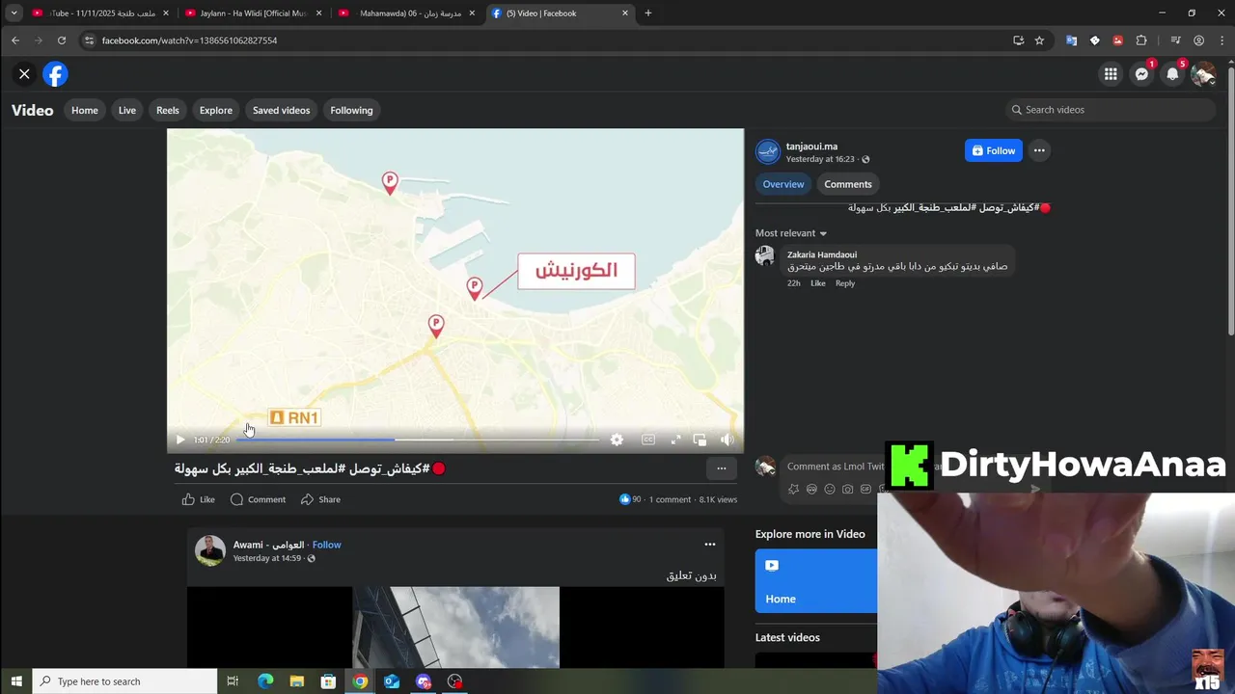
Task: Open the Facebook logo home link
Action: [55, 74]
